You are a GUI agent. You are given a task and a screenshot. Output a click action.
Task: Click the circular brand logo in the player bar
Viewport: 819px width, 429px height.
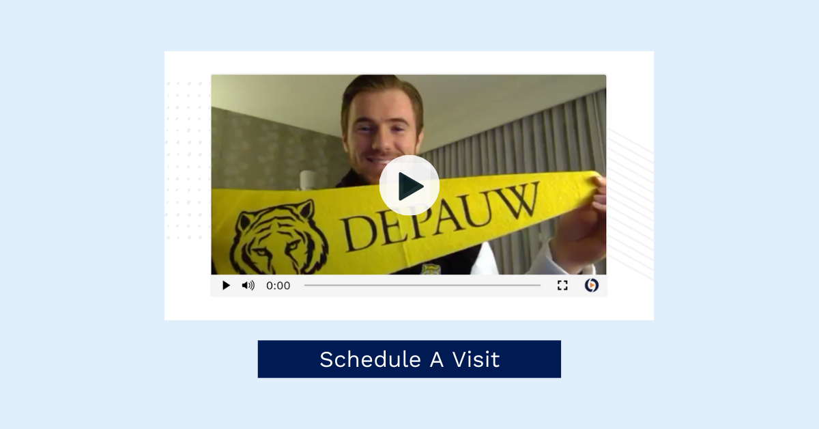[x=592, y=286]
